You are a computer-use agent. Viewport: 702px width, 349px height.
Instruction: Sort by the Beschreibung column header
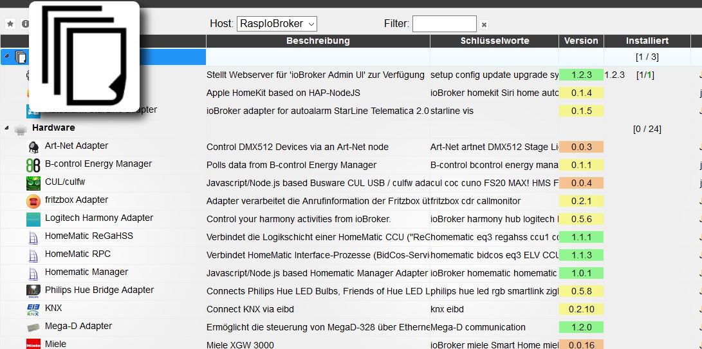pyautogui.click(x=318, y=41)
